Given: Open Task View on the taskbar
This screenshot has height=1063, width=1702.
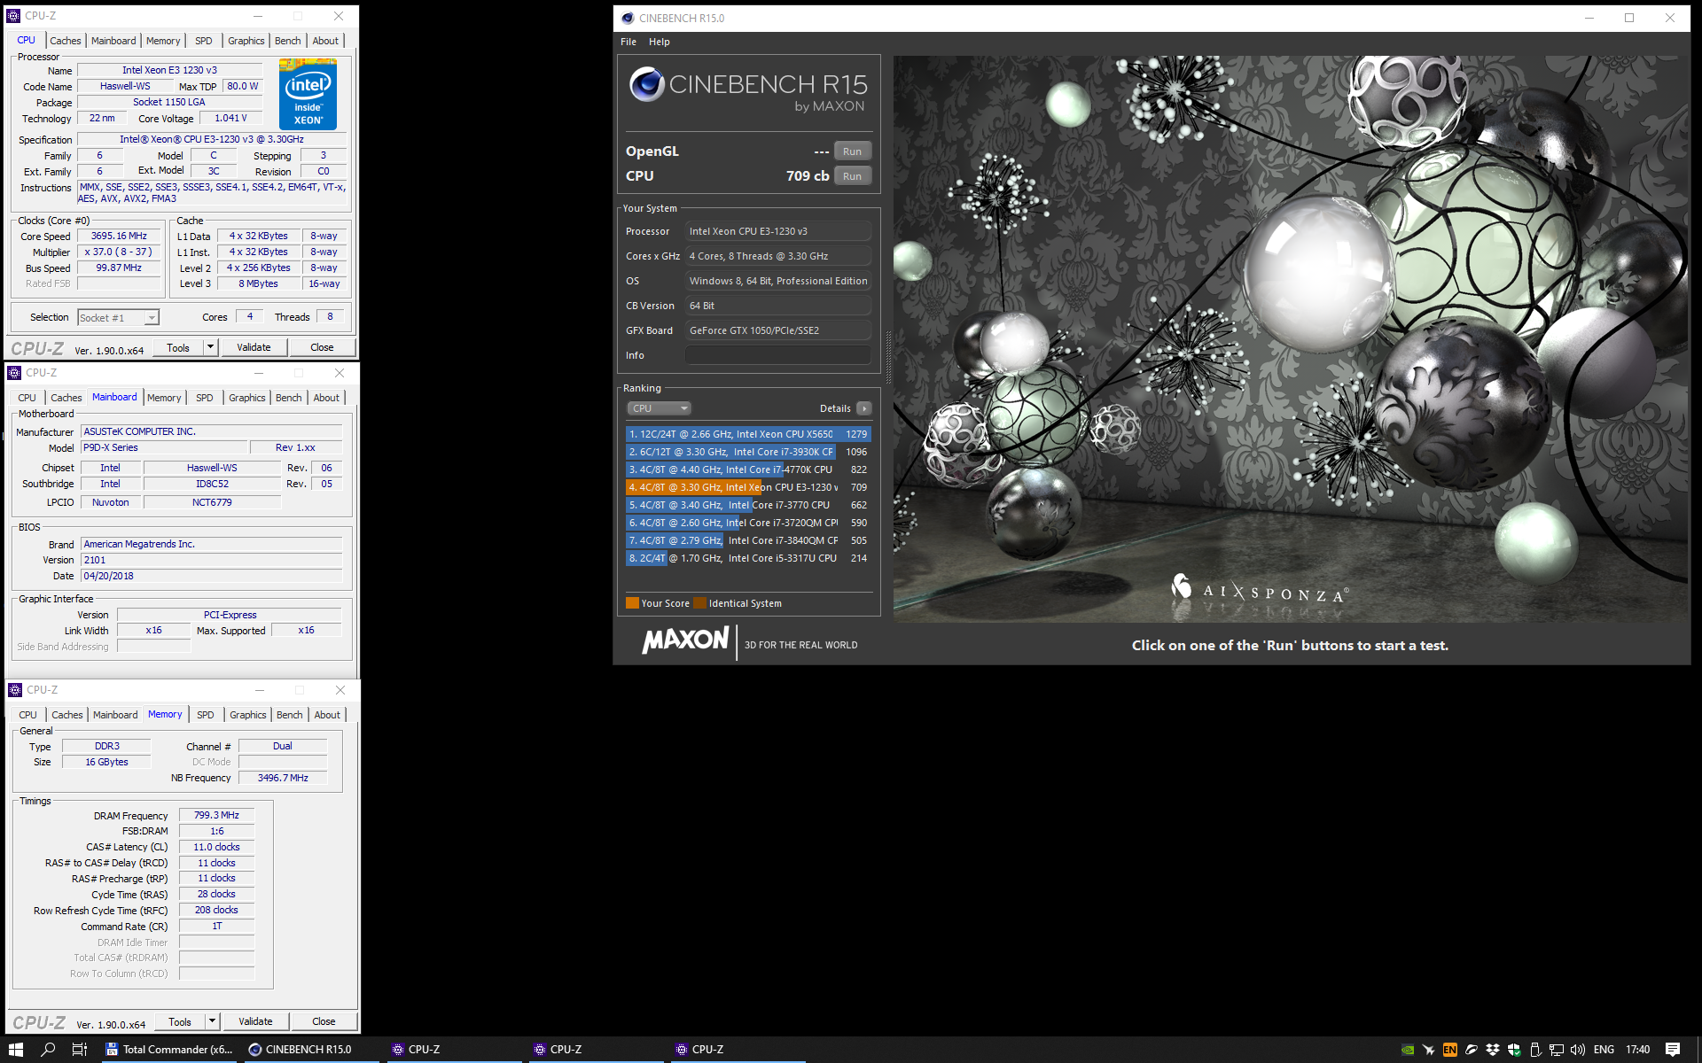Looking at the screenshot, I should [x=80, y=1050].
